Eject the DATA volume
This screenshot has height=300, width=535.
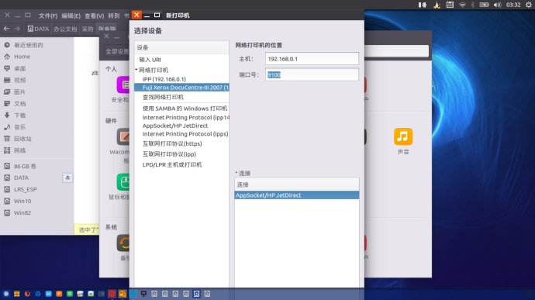[67, 178]
